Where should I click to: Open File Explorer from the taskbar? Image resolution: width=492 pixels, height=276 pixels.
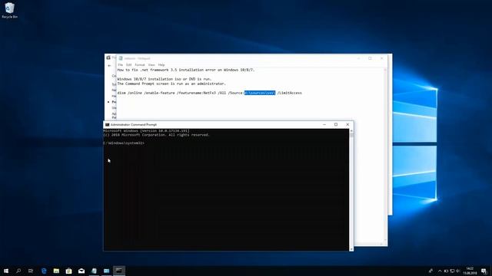(56, 271)
